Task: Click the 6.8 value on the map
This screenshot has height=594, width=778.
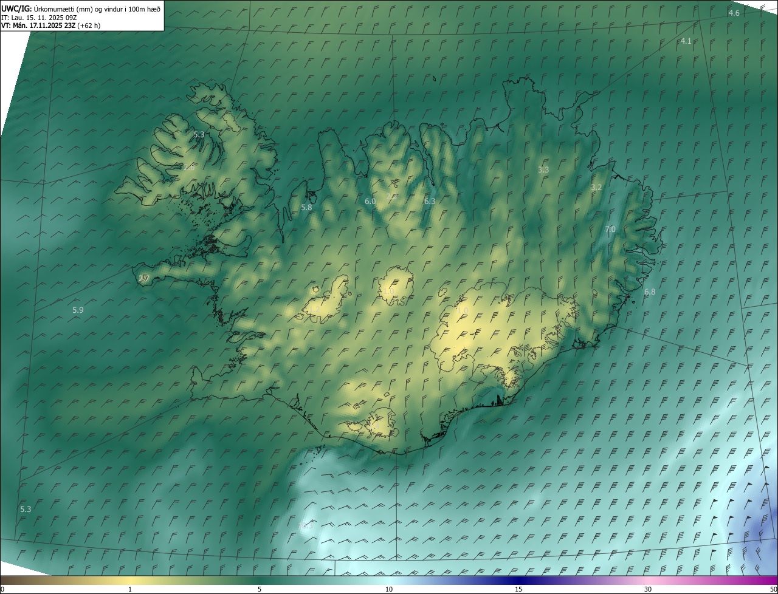Action: [x=650, y=292]
